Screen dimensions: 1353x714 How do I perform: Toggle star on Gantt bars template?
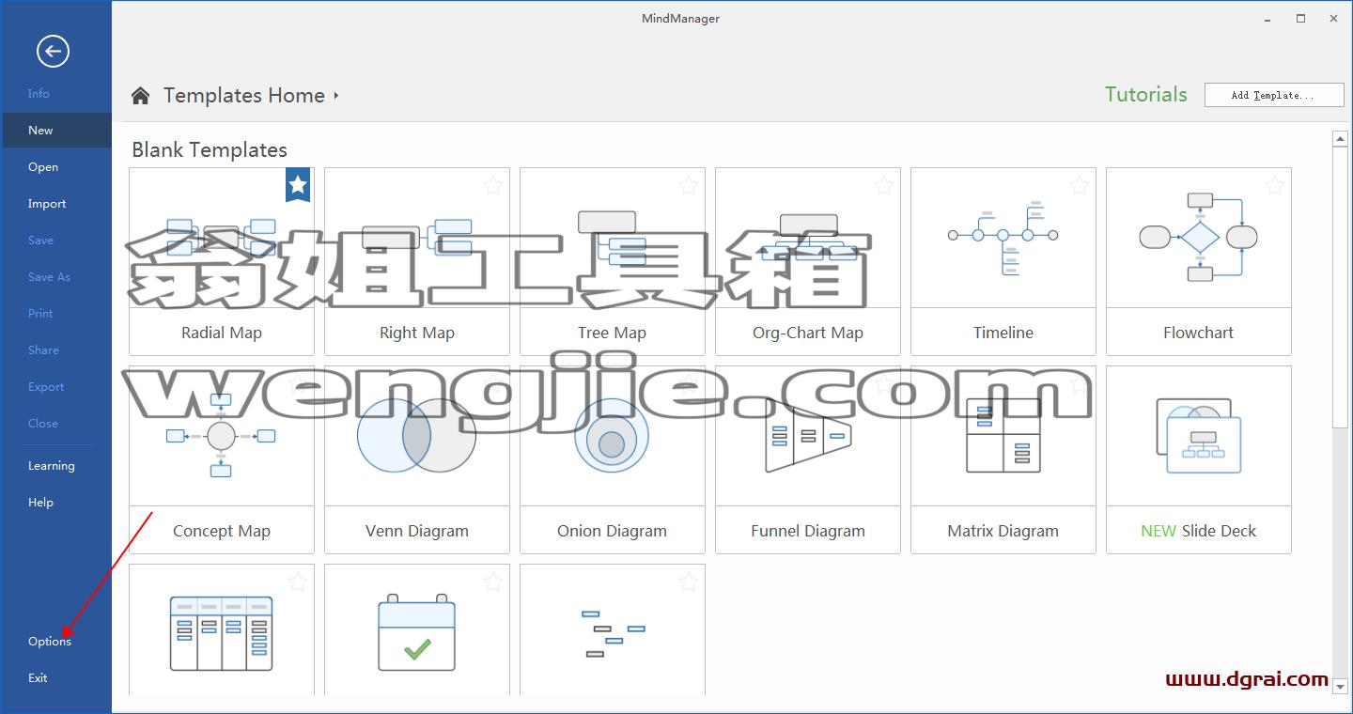(x=689, y=582)
